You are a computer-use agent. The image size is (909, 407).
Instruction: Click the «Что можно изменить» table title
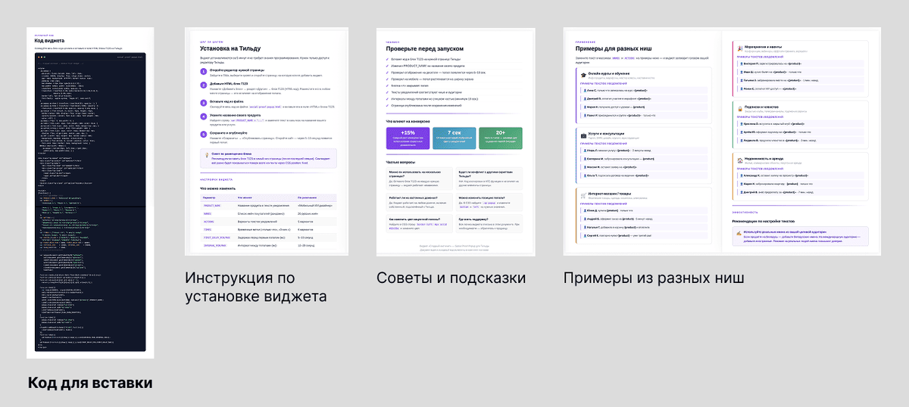218,188
